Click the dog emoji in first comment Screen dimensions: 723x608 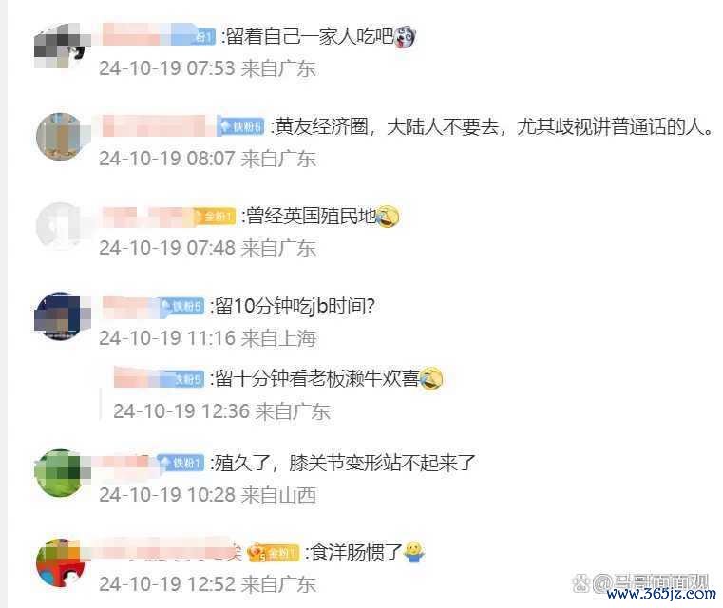click(x=405, y=37)
